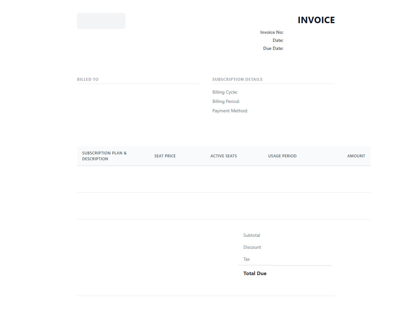Click the INVOICE heading

316,20
